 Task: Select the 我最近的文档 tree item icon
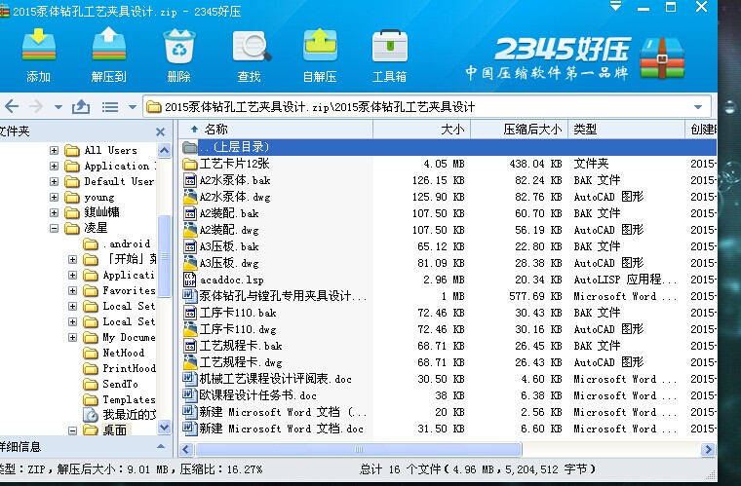coord(90,415)
